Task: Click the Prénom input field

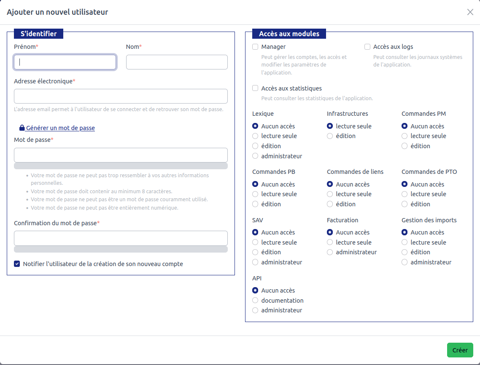Action: coord(65,62)
